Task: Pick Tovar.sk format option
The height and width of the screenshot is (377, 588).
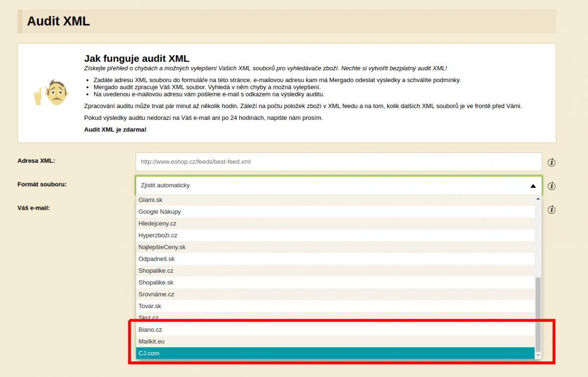Action: [335, 306]
